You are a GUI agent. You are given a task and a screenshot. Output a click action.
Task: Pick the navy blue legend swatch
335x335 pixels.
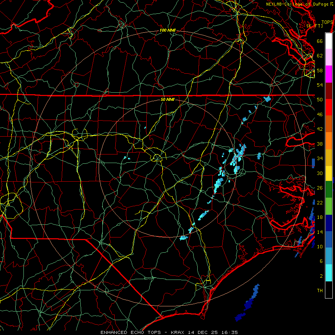click(329, 223)
